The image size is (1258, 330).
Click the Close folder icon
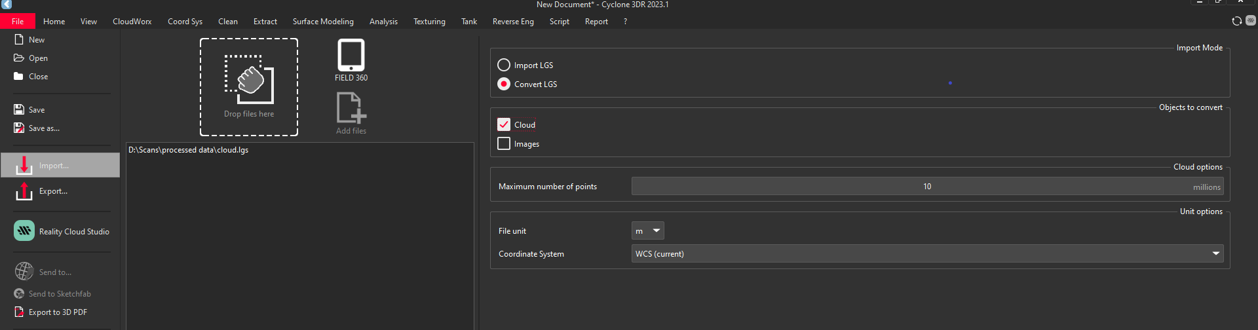point(19,76)
